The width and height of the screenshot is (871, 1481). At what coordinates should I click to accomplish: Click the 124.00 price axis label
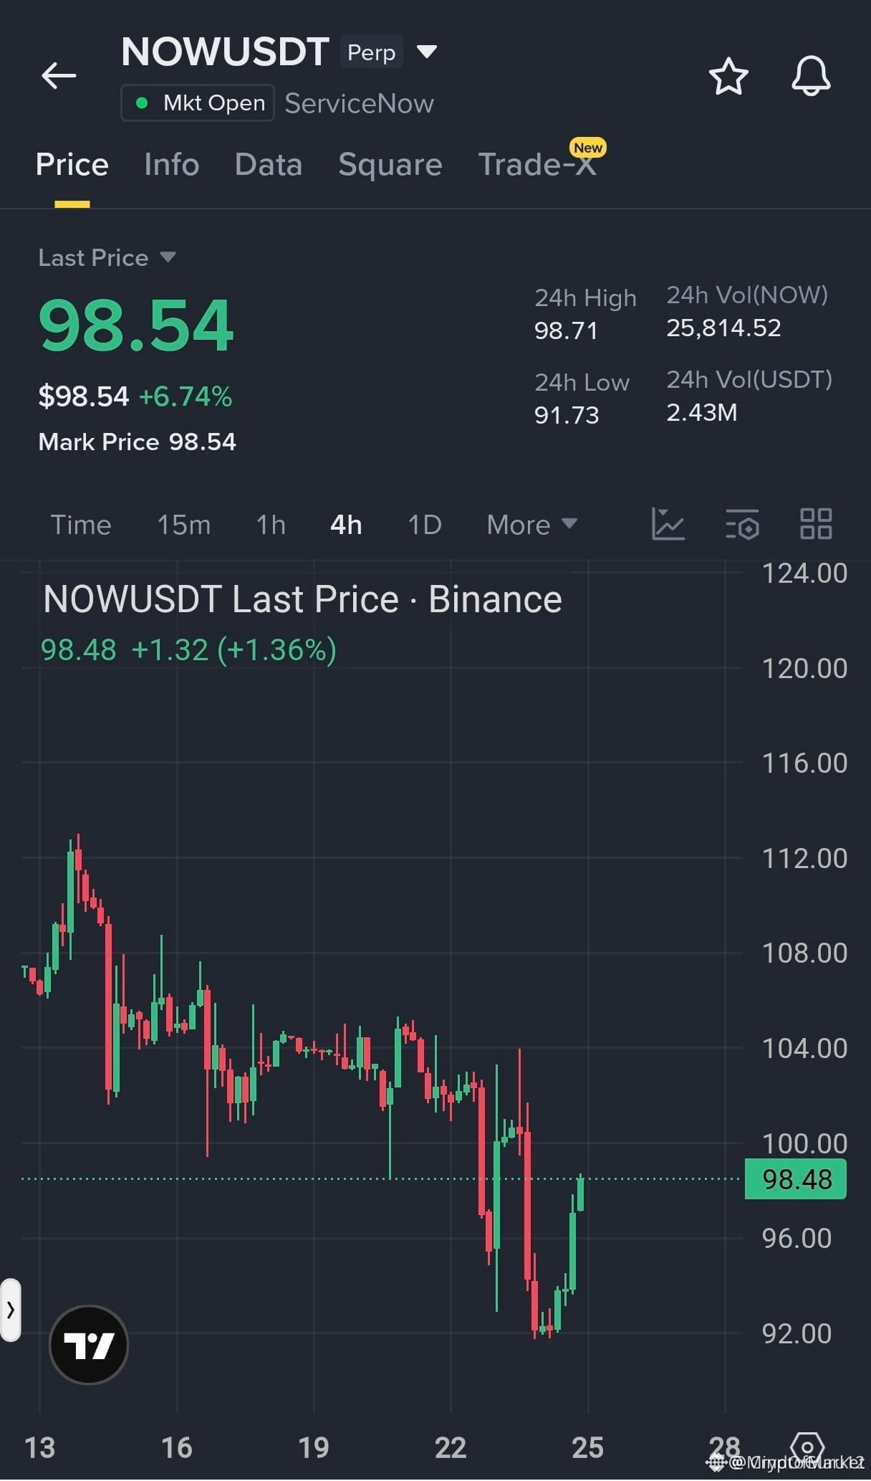pos(804,573)
